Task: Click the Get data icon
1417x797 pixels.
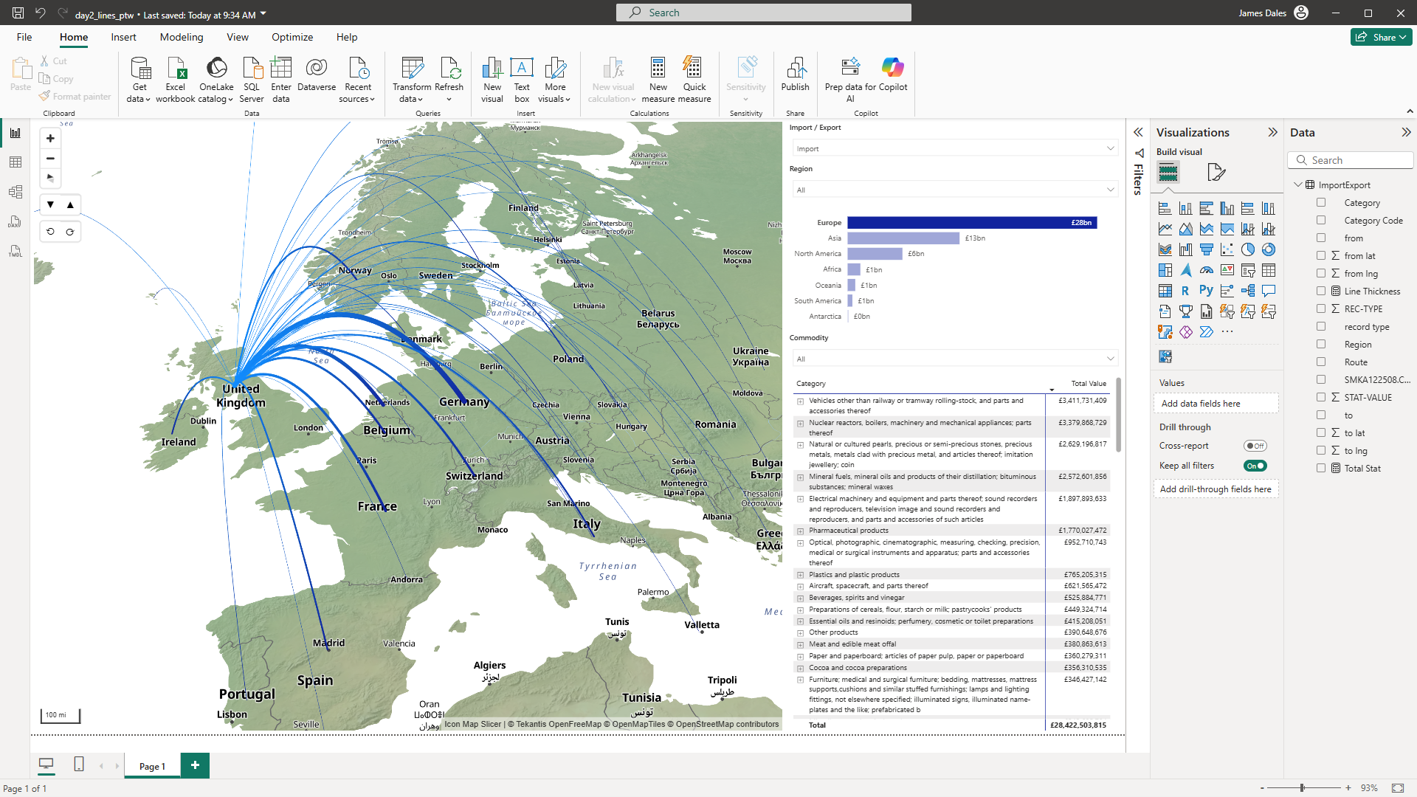Action: tap(139, 69)
